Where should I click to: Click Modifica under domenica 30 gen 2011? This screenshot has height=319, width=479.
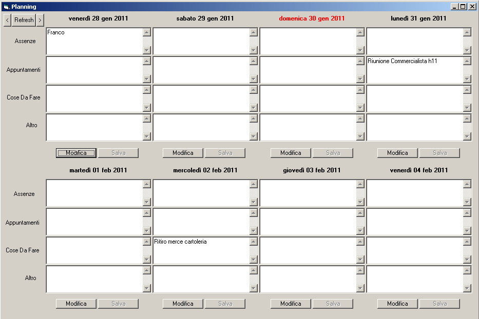tap(291, 153)
